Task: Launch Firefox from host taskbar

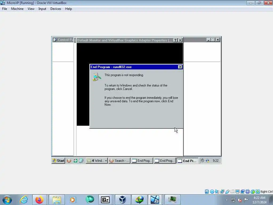Action: (x=39, y=200)
